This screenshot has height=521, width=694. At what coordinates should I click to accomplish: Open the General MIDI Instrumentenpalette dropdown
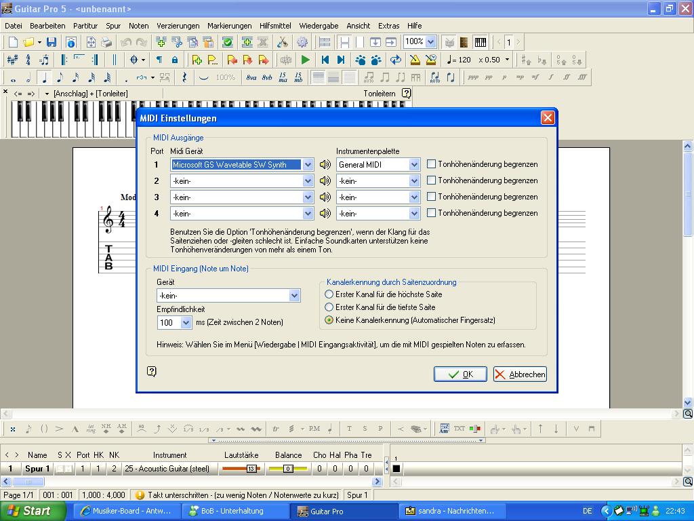click(x=414, y=165)
